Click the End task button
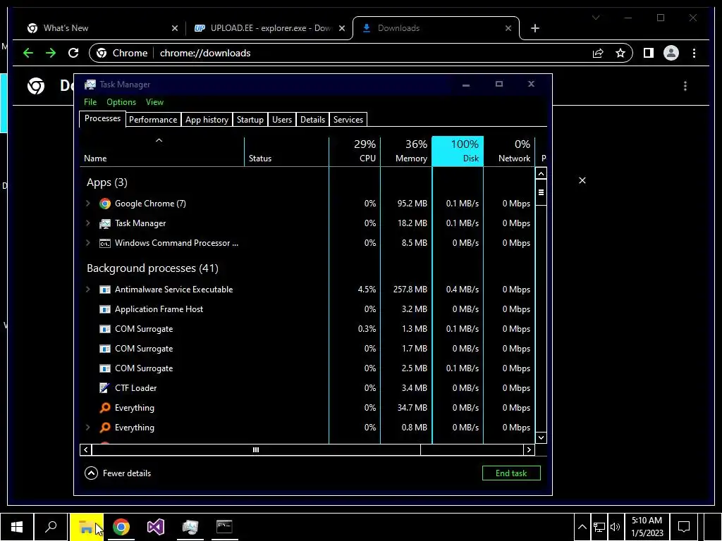The image size is (722, 541). tap(511, 473)
